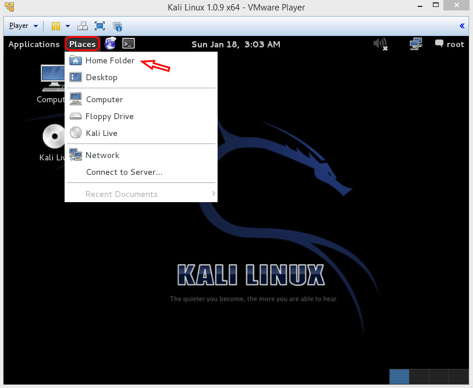
Task: Minimize the VMware Player window
Action: pos(420,5)
